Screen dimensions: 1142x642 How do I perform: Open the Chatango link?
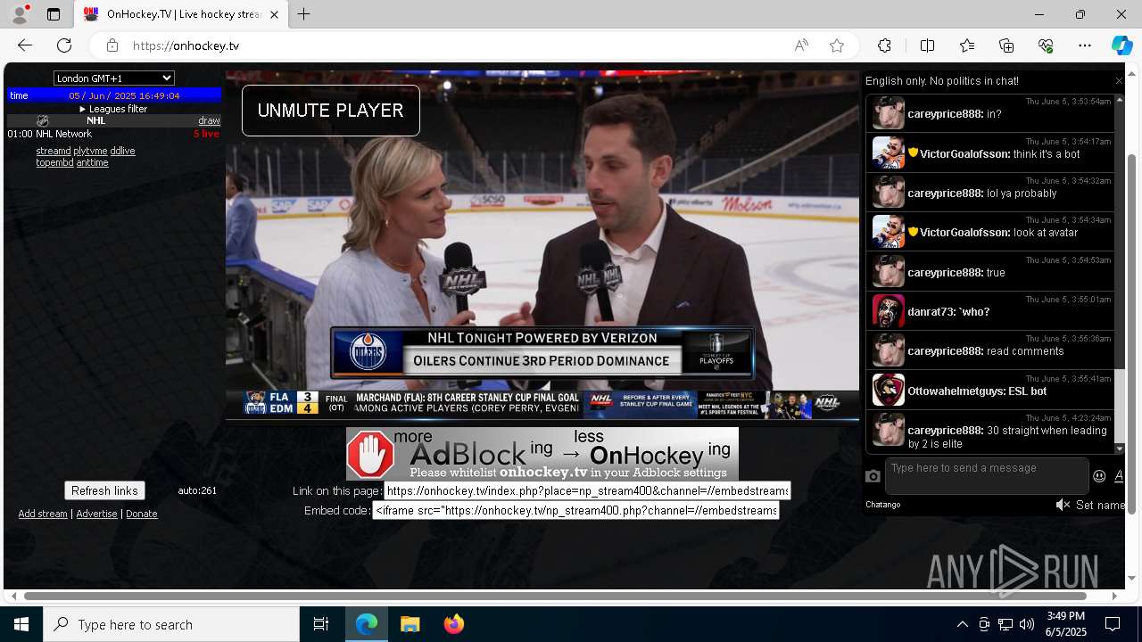coord(883,505)
